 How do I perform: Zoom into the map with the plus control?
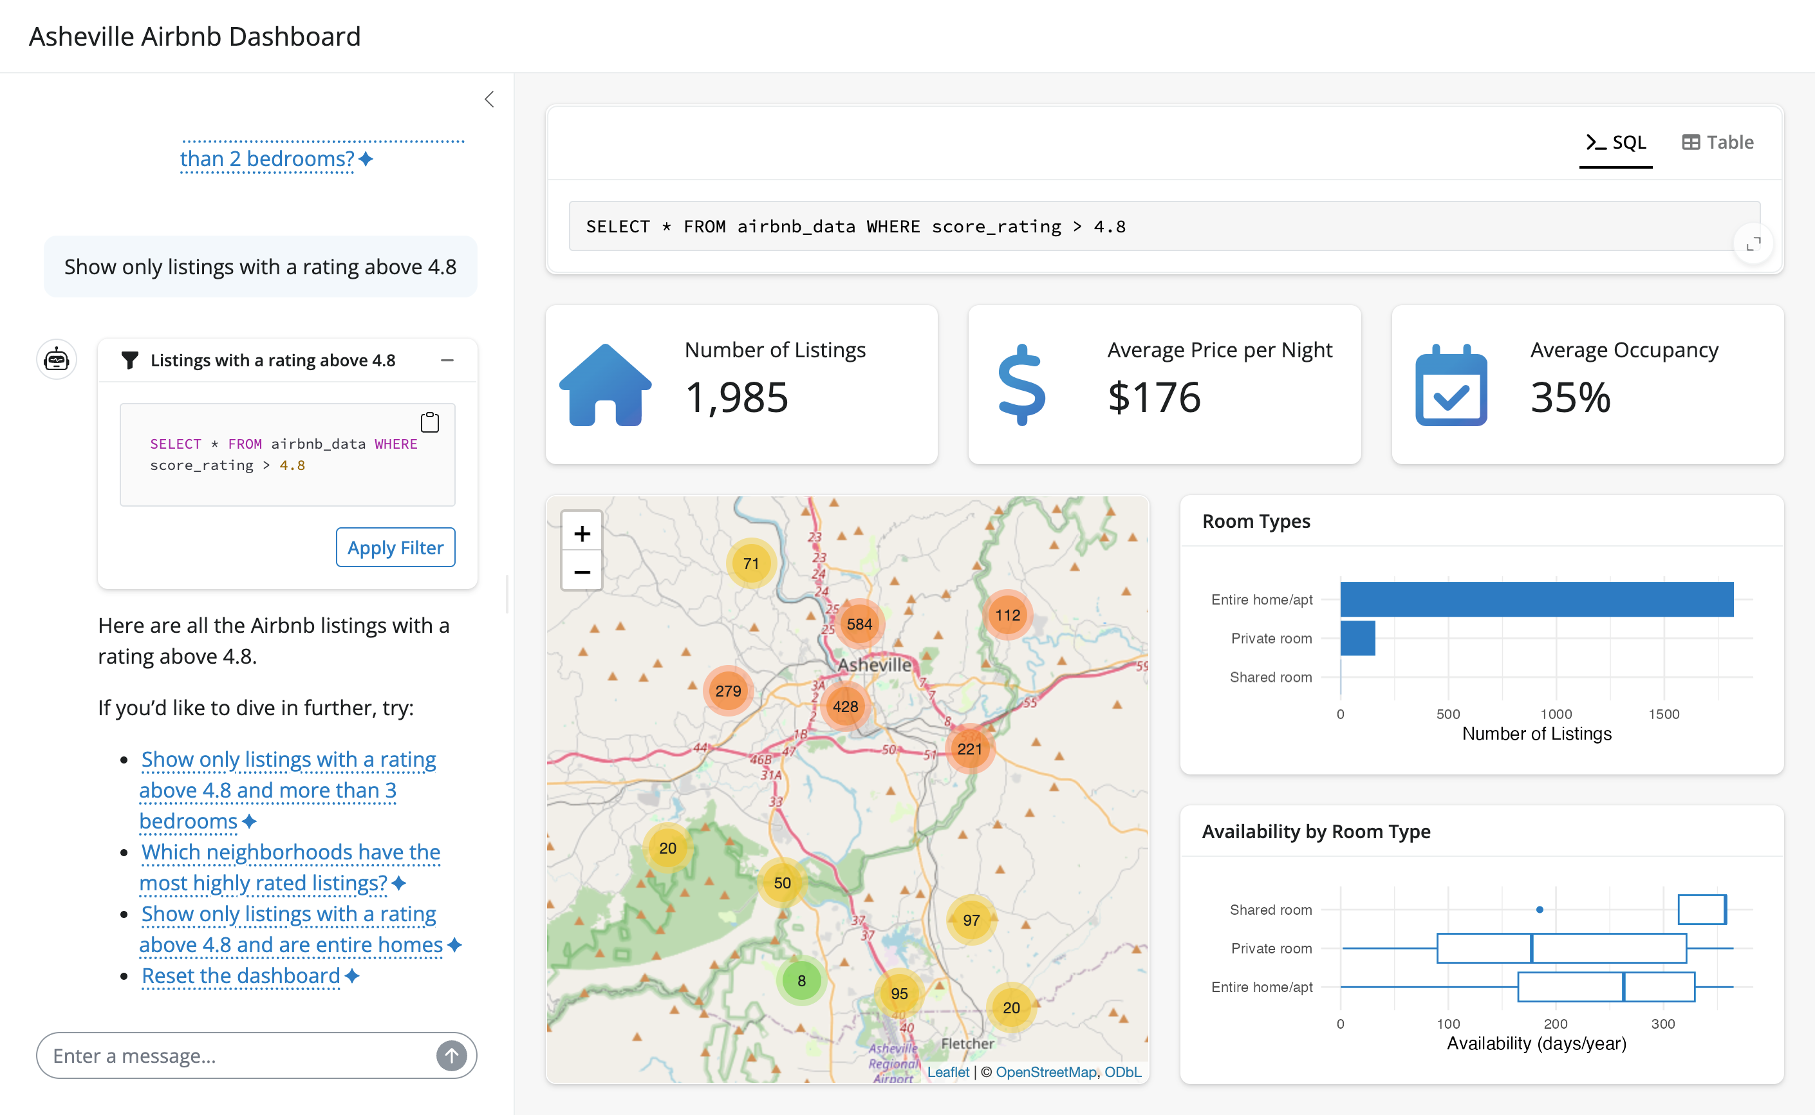click(582, 532)
